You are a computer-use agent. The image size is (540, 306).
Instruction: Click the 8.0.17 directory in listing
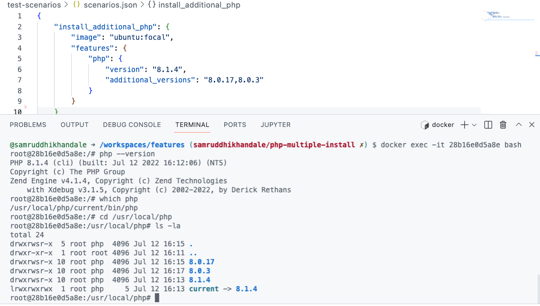(201, 262)
